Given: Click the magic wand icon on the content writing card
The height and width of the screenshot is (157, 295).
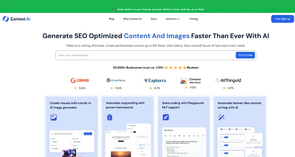Looking at the screenshot, I should [221, 117].
